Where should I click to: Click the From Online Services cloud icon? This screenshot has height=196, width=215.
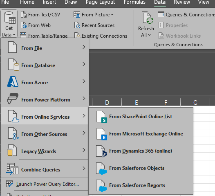pos(13,116)
